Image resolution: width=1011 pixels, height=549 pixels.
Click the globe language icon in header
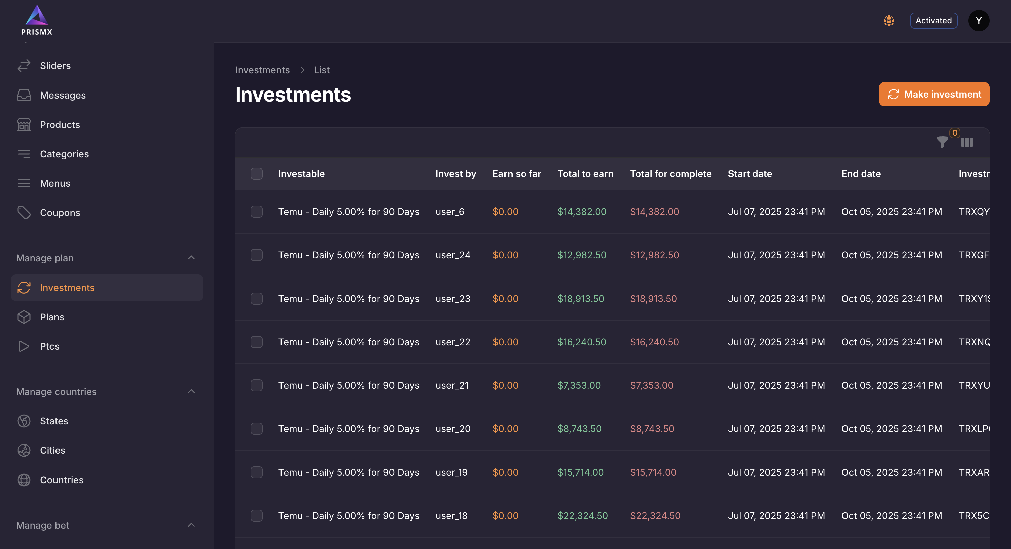[889, 20]
